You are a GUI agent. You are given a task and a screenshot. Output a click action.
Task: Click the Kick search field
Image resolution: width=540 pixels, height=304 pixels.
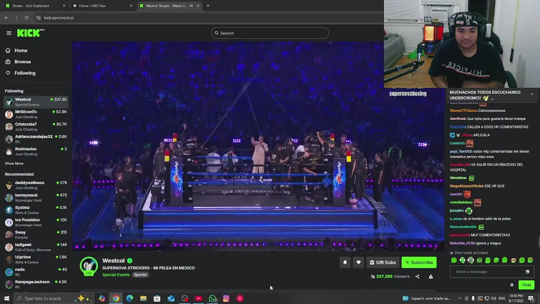[x=270, y=33]
